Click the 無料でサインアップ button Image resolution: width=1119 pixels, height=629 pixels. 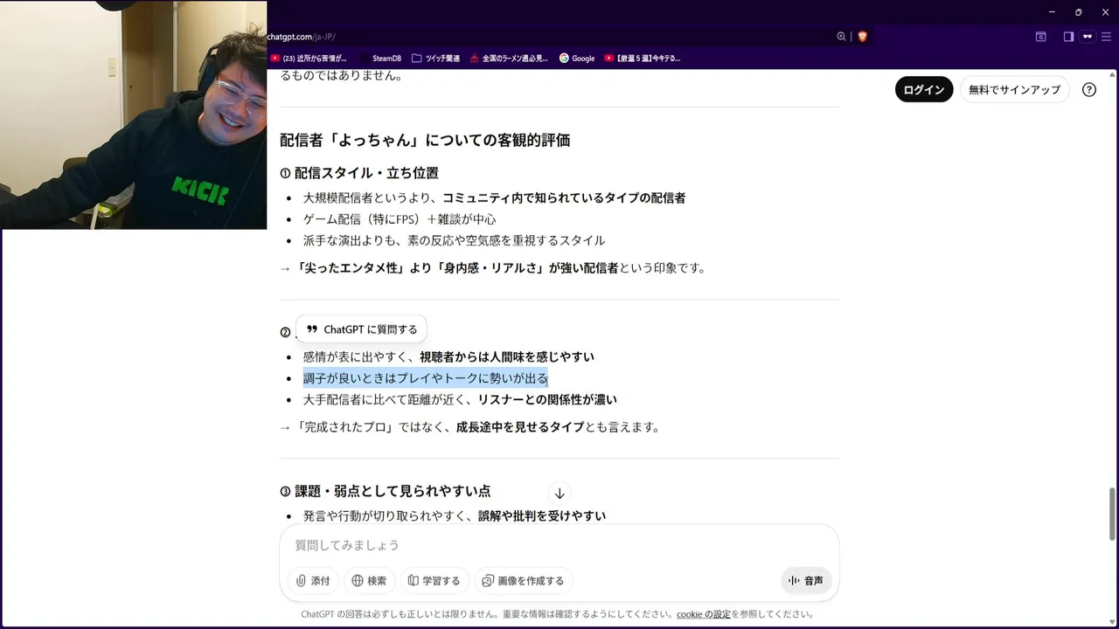[1014, 89]
